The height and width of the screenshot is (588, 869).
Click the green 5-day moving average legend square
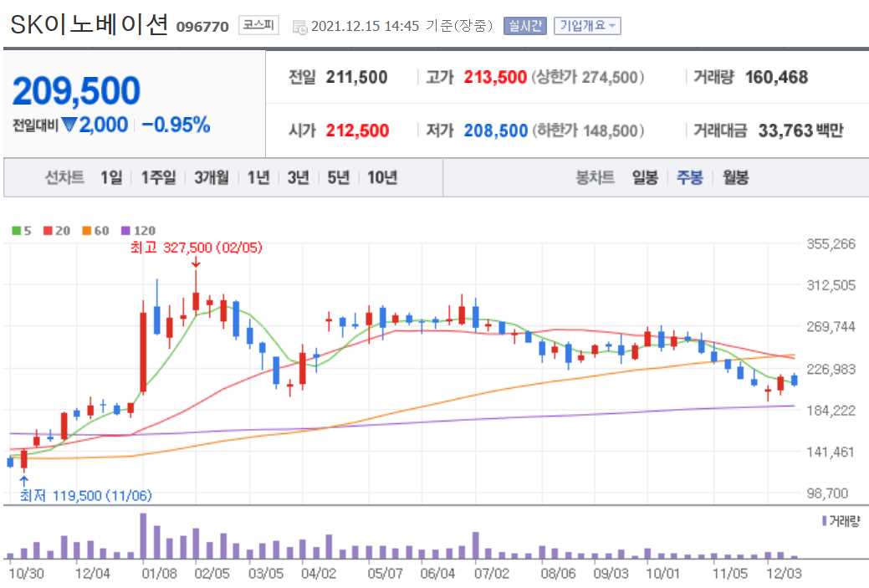point(16,230)
